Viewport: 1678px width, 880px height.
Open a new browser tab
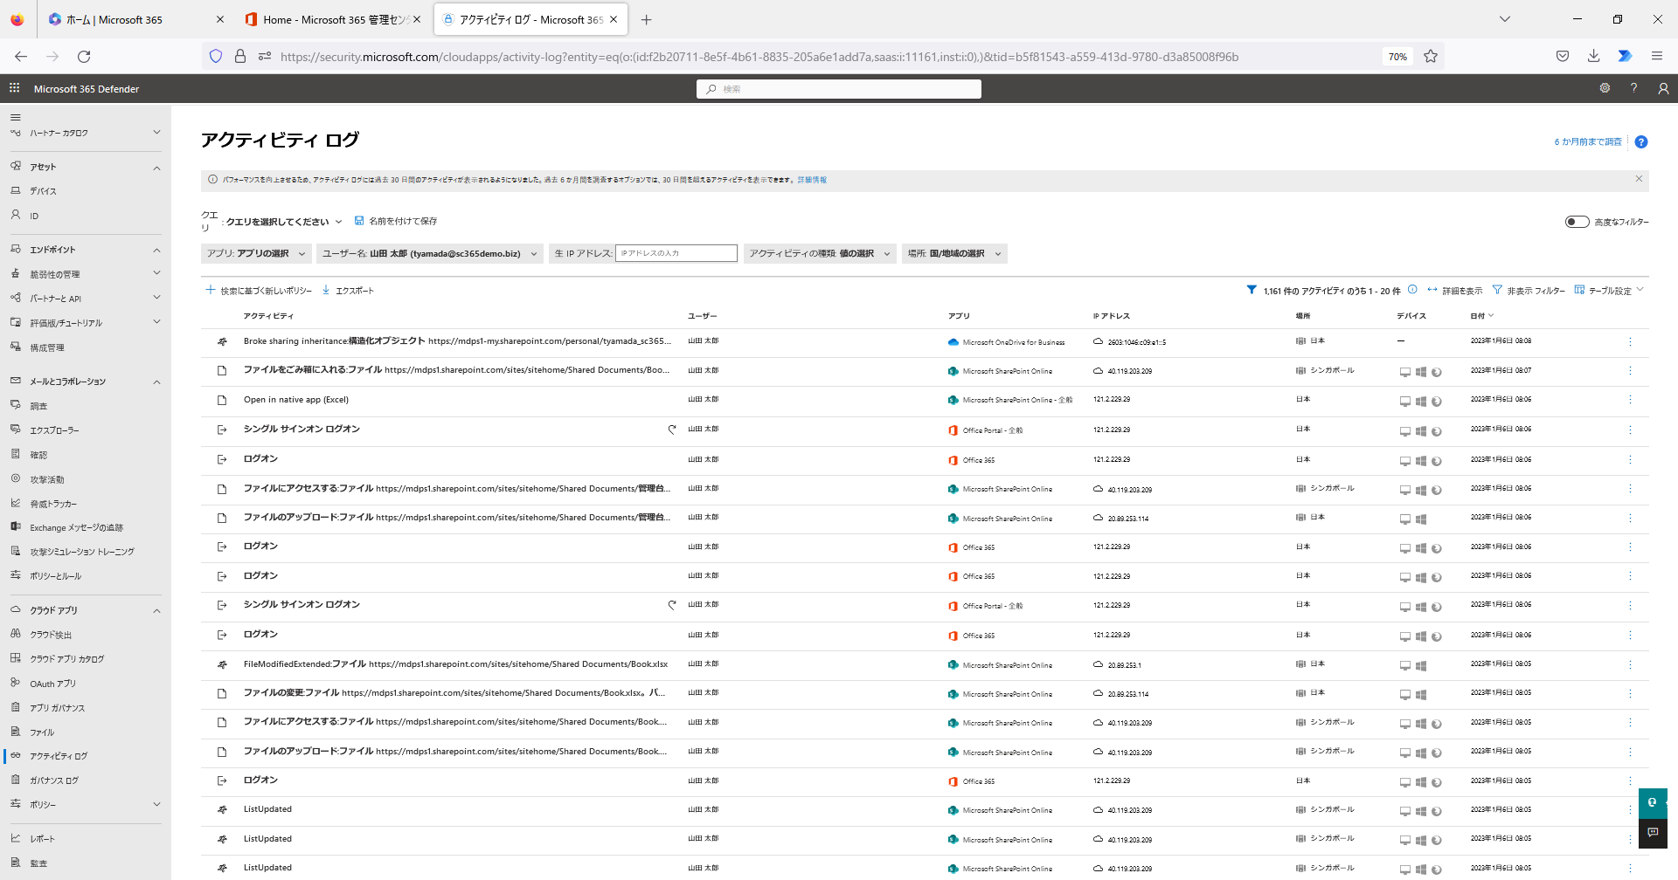click(x=646, y=19)
